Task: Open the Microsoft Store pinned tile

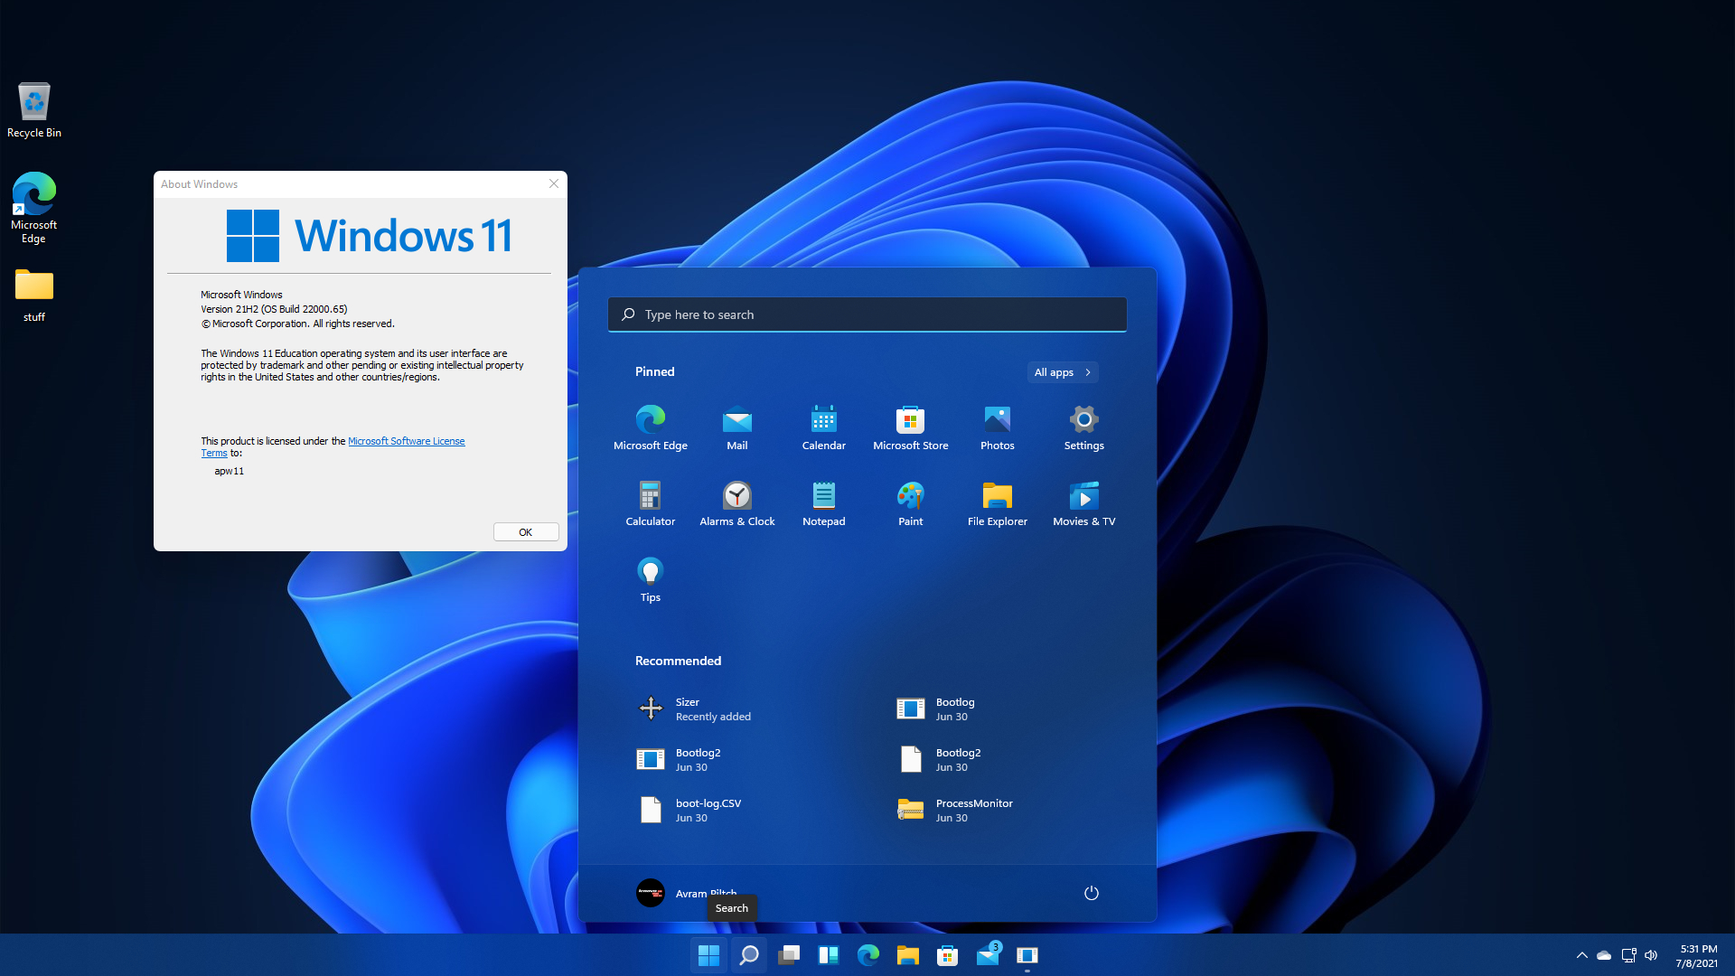Action: click(x=910, y=427)
